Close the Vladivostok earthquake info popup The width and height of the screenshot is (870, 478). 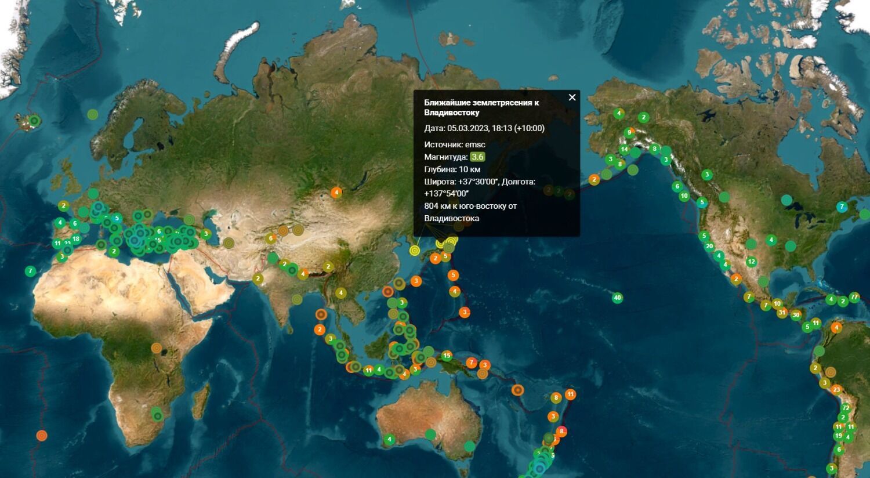(x=572, y=97)
